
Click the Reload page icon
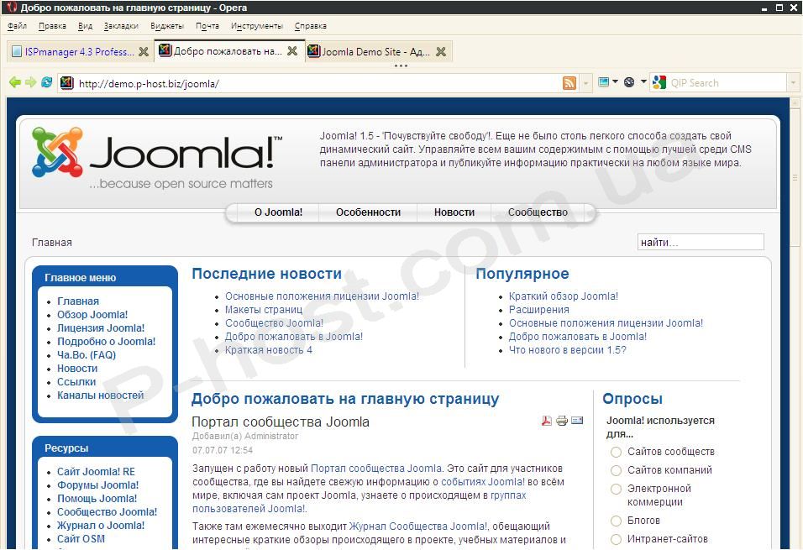(x=47, y=82)
